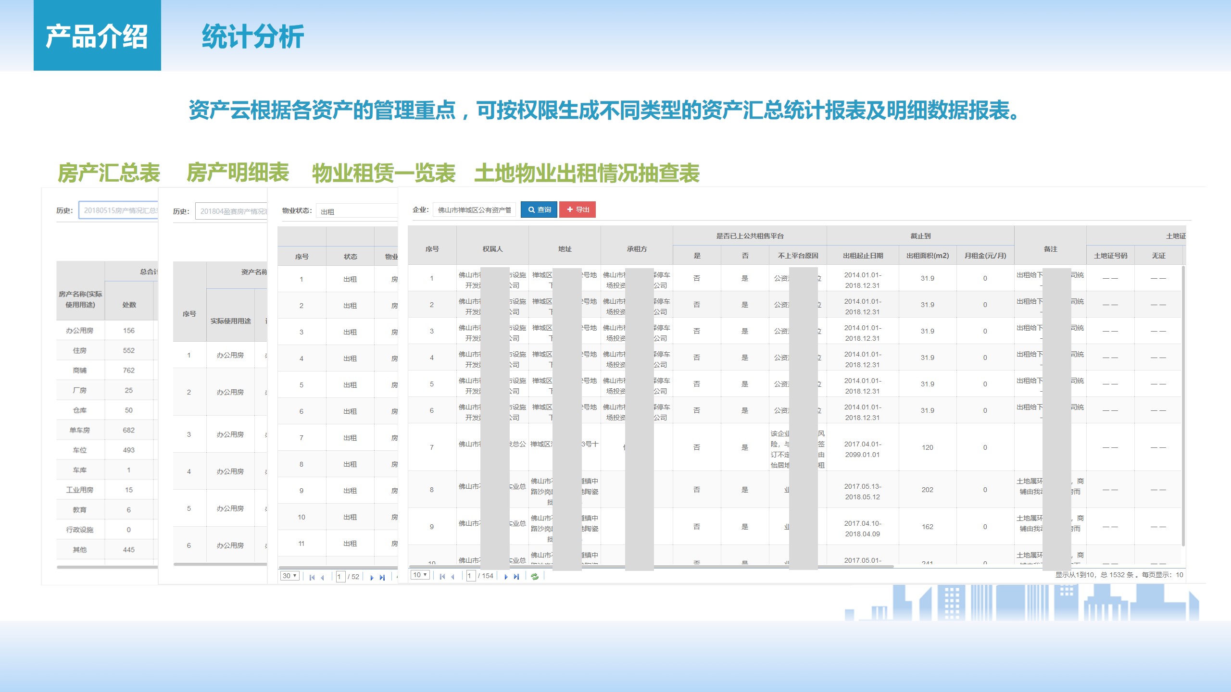Go to previous page in 52-page table
The image size is (1231, 692).
coord(322,577)
